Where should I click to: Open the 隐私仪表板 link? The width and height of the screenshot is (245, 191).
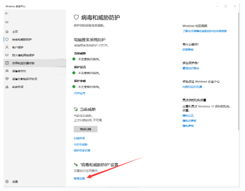click(x=189, y=121)
